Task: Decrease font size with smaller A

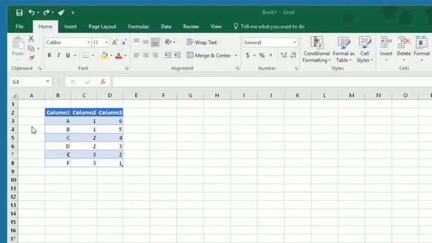Action: tap(124, 43)
